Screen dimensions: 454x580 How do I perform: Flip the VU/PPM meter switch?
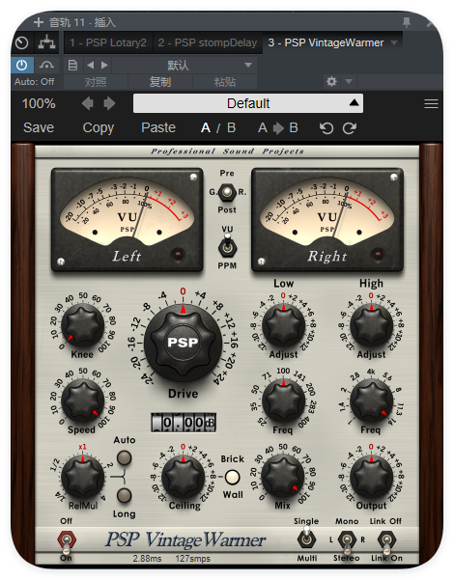(227, 246)
